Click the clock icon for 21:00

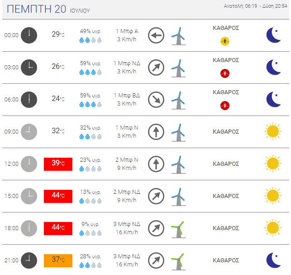click(29, 261)
